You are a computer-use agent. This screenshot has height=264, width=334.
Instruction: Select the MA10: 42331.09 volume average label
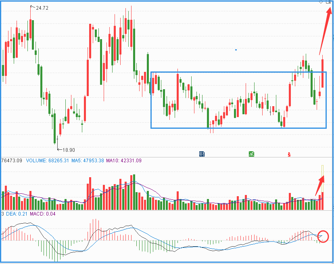click(x=124, y=161)
